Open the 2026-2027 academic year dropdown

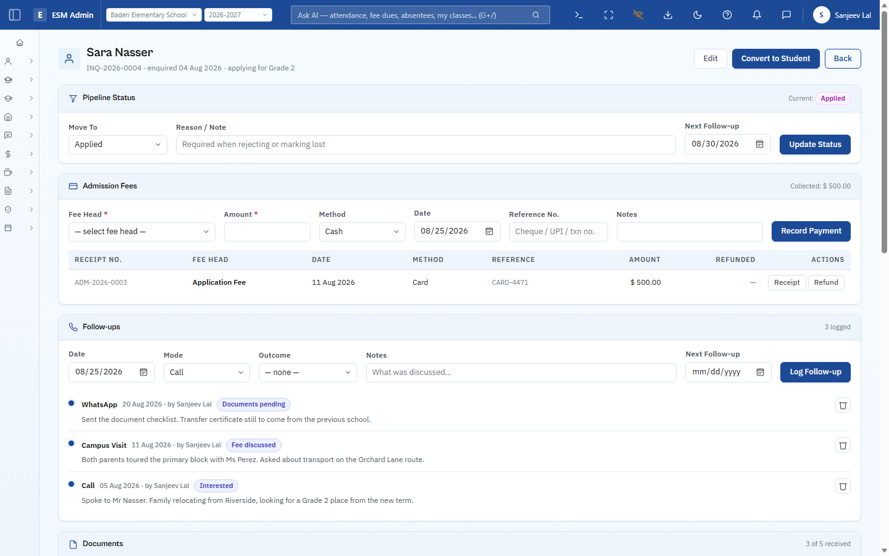coord(238,15)
